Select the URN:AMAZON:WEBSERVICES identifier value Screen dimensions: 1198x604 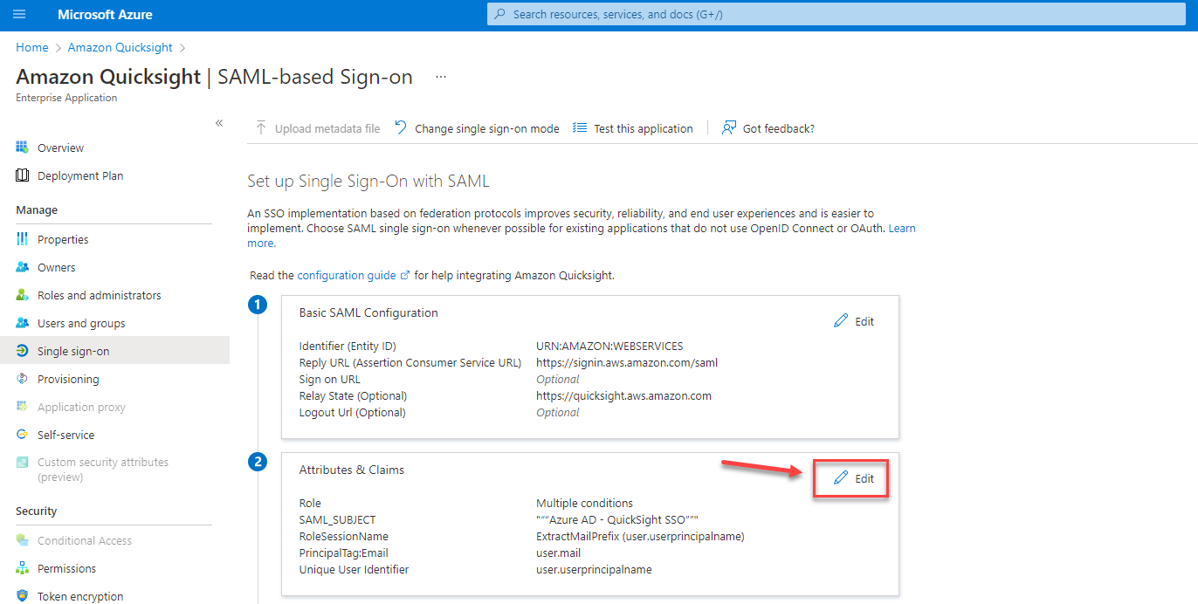pyautogui.click(x=609, y=346)
